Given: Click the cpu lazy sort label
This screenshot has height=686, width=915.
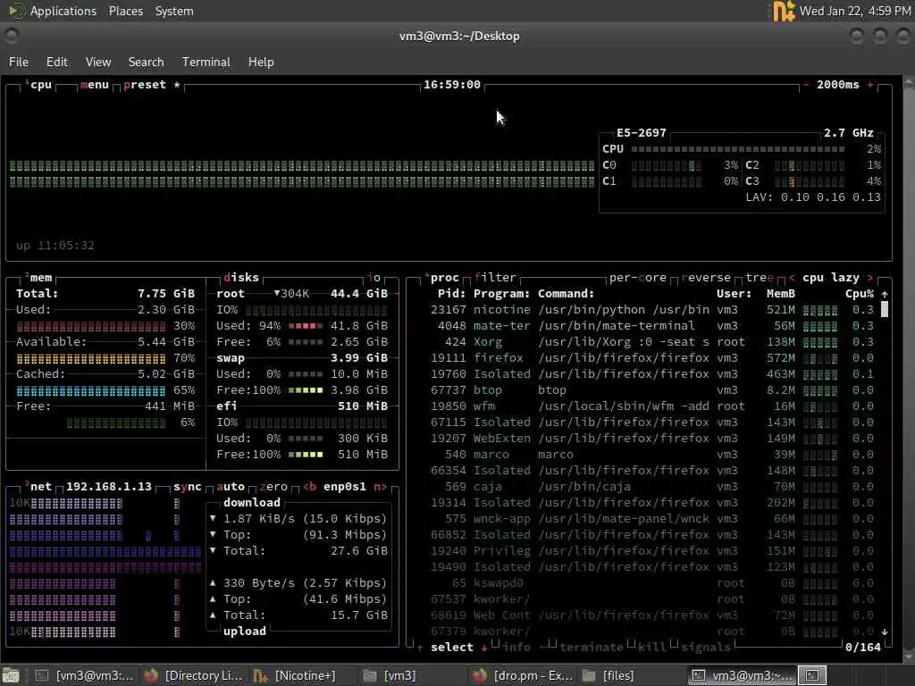Looking at the screenshot, I should (x=831, y=278).
